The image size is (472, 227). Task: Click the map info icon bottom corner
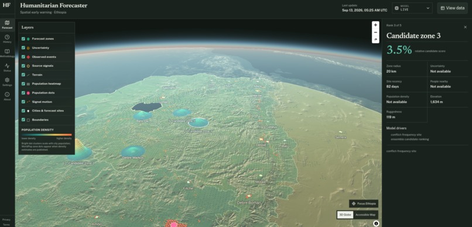[376, 223]
